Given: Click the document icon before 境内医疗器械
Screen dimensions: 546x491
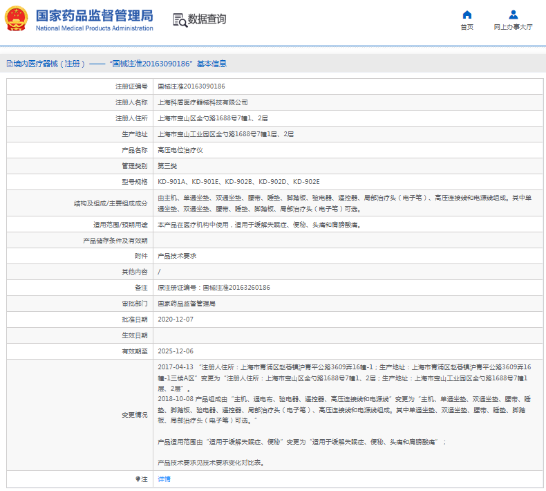Looking at the screenshot, I should click(8, 64).
